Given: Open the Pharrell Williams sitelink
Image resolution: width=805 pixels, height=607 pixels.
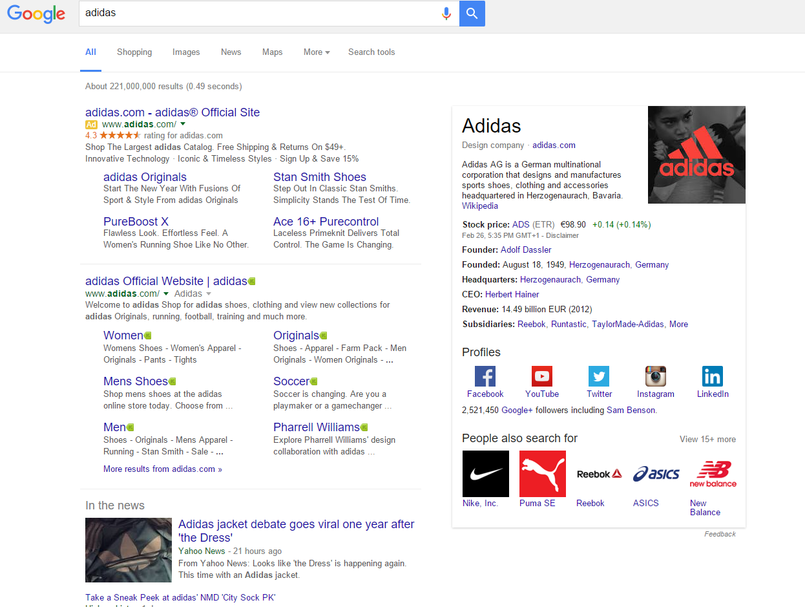Looking at the screenshot, I should pos(317,427).
